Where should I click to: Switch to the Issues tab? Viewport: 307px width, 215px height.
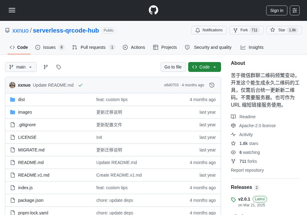click(x=50, y=47)
